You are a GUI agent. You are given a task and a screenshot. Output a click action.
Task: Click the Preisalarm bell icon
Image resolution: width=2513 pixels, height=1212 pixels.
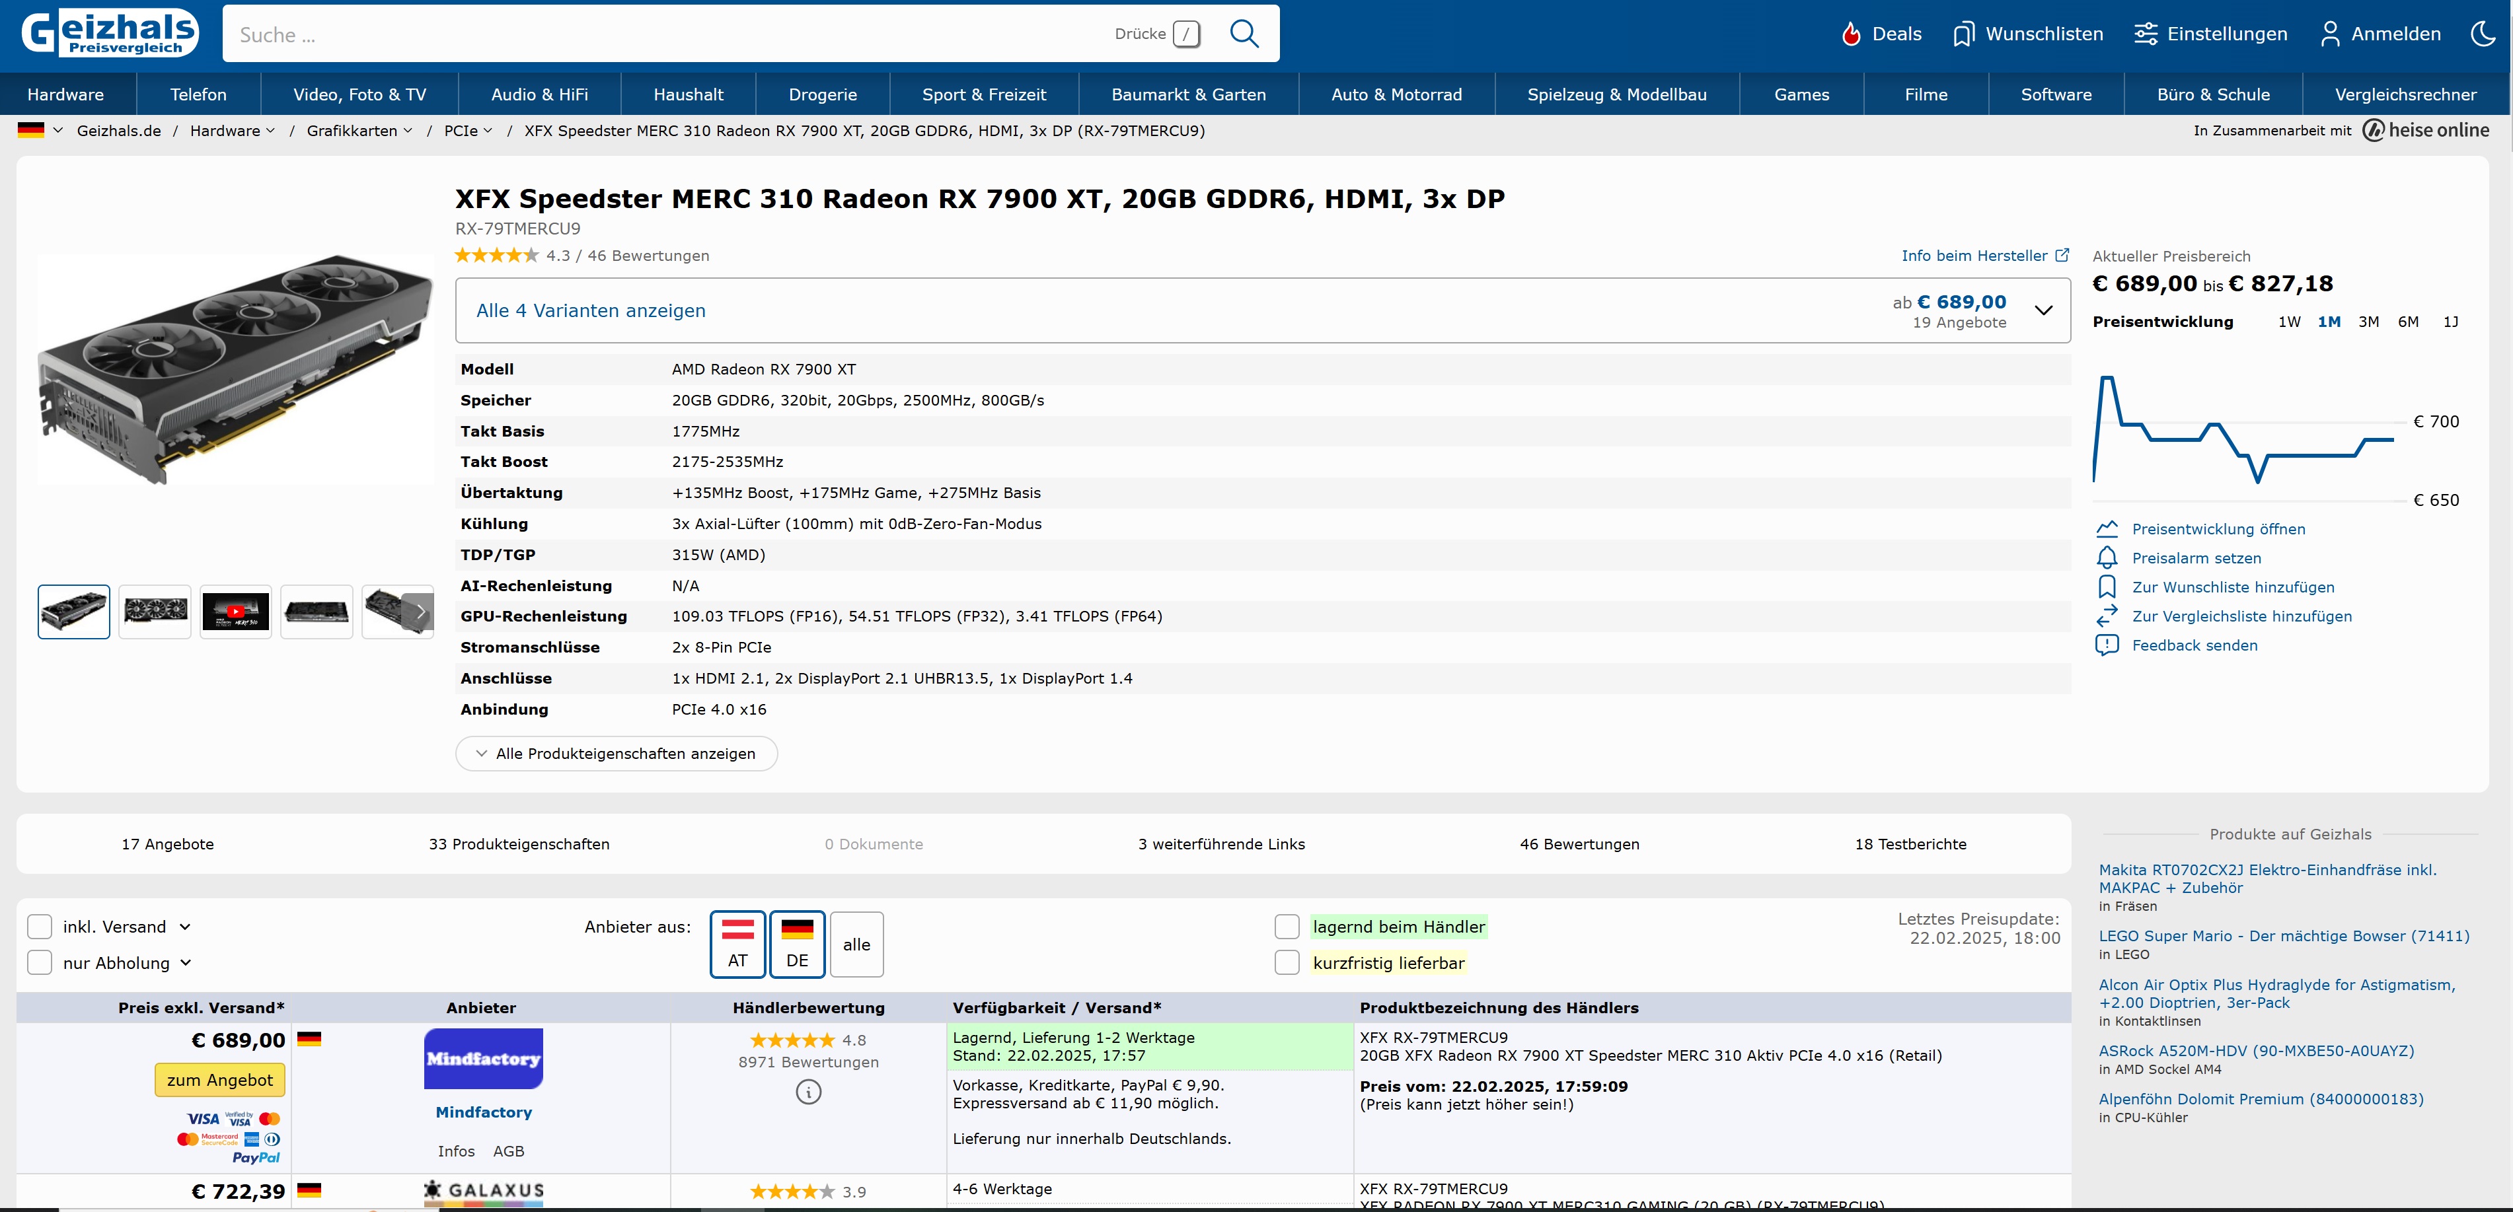pos(2107,557)
